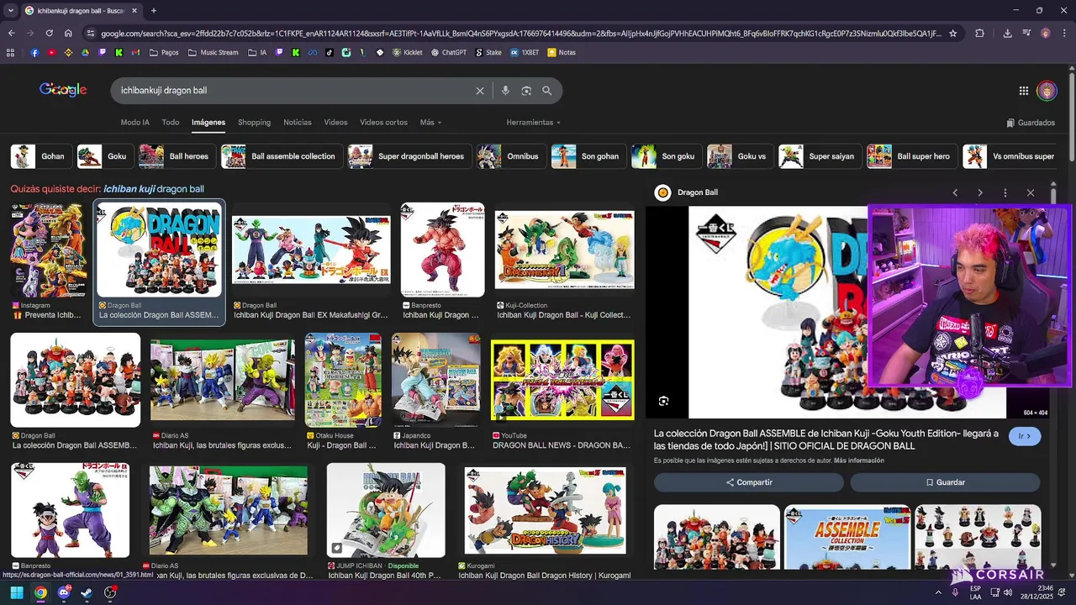
Task: Open the Google apps grid
Action: (1024, 91)
